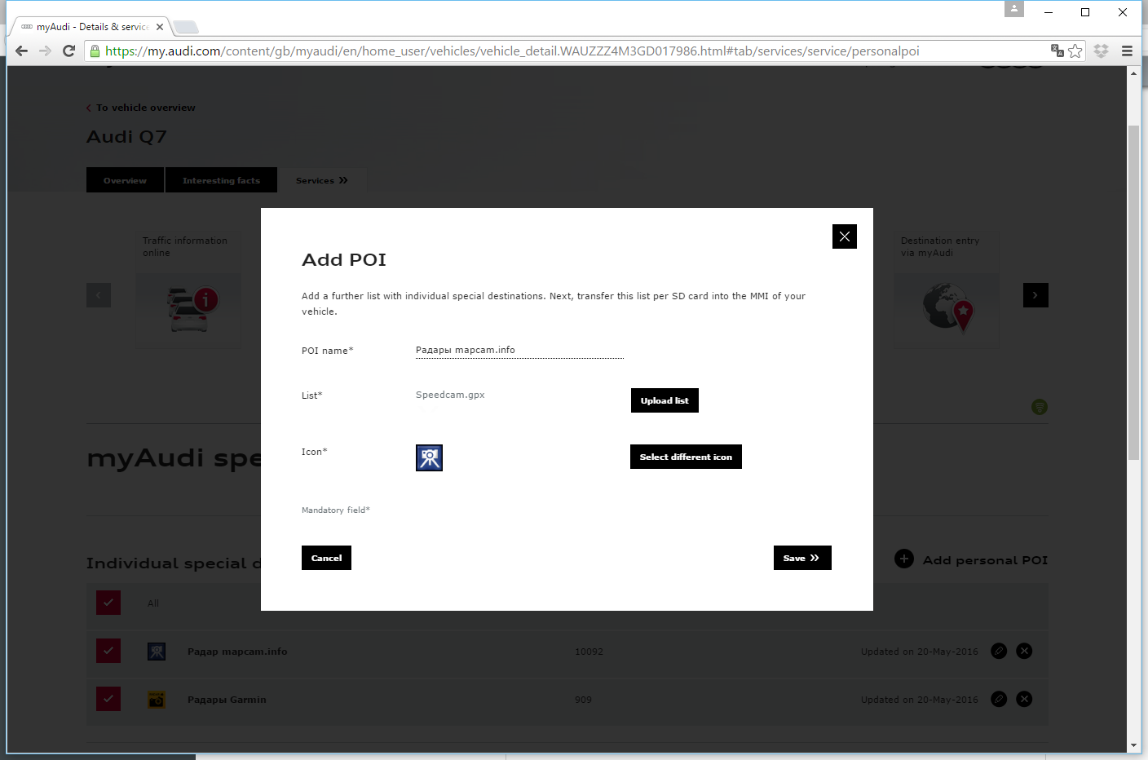1148x760 pixels.
Task: Click the Радары Garmin camera icon
Action: (157, 700)
